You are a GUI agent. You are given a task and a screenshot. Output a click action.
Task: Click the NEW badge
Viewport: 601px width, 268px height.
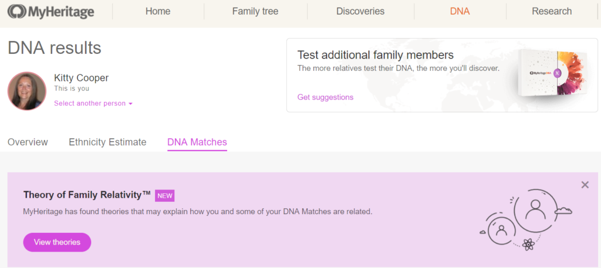(164, 196)
